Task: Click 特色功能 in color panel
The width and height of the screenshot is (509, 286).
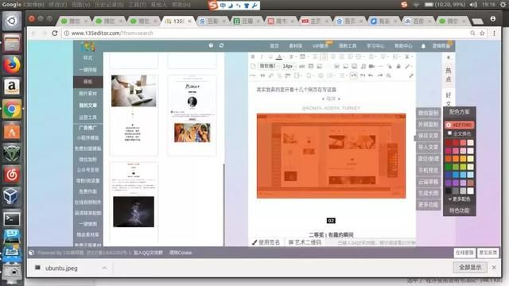Action: tap(460, 211)
